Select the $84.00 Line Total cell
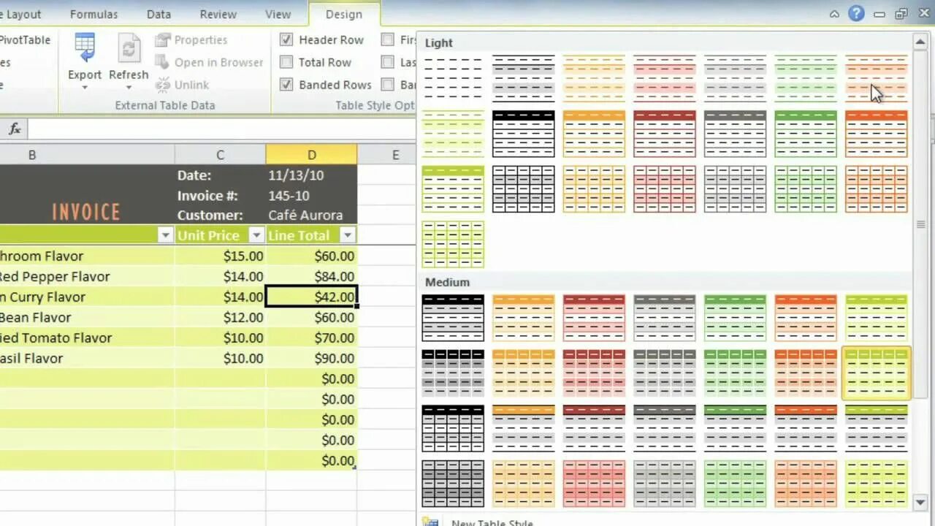The image size is (935, 526). [312, 276]
